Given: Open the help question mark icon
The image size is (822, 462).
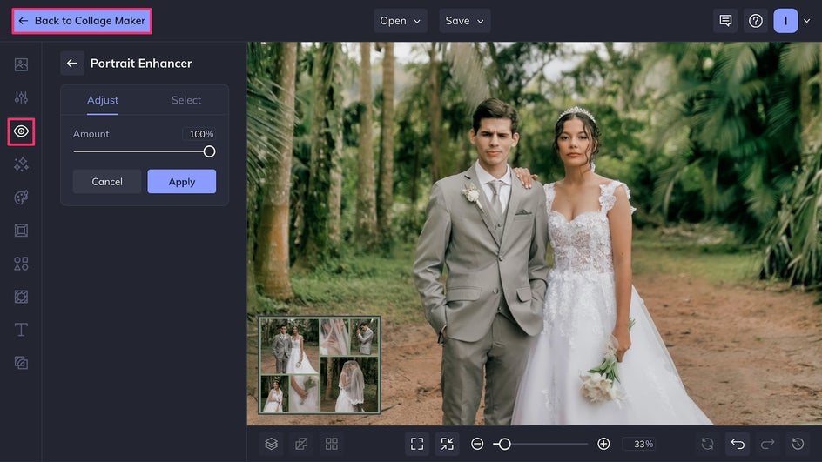Looking at the screenshot, I should pos(756,21).
